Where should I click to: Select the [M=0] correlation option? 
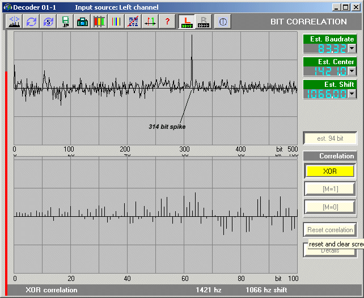pyautogui.click(x=329, y=207)
